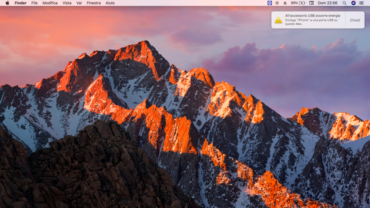Expand the Vista menu

click(67, 3)
